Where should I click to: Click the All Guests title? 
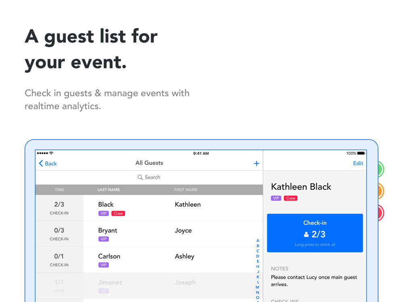click(150, 163)
